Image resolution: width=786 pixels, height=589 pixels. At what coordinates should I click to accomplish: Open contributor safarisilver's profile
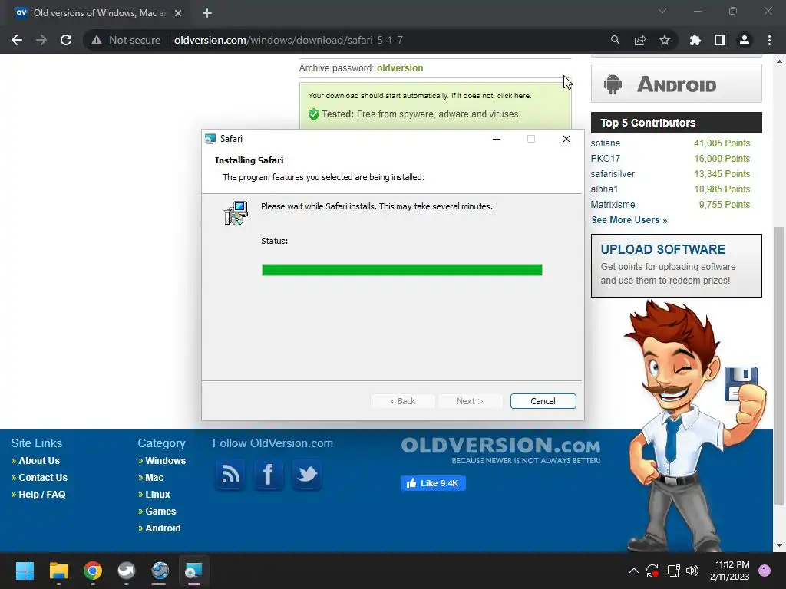point(613,174)
